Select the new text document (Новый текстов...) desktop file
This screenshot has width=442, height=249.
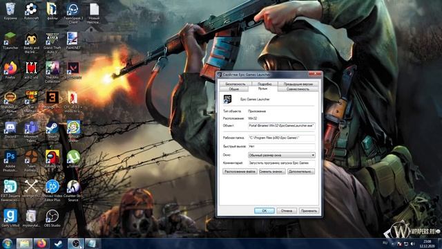(x=94, y=12)
